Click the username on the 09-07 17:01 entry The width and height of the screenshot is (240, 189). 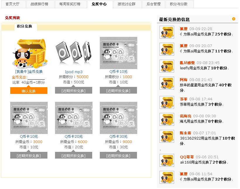186,133
